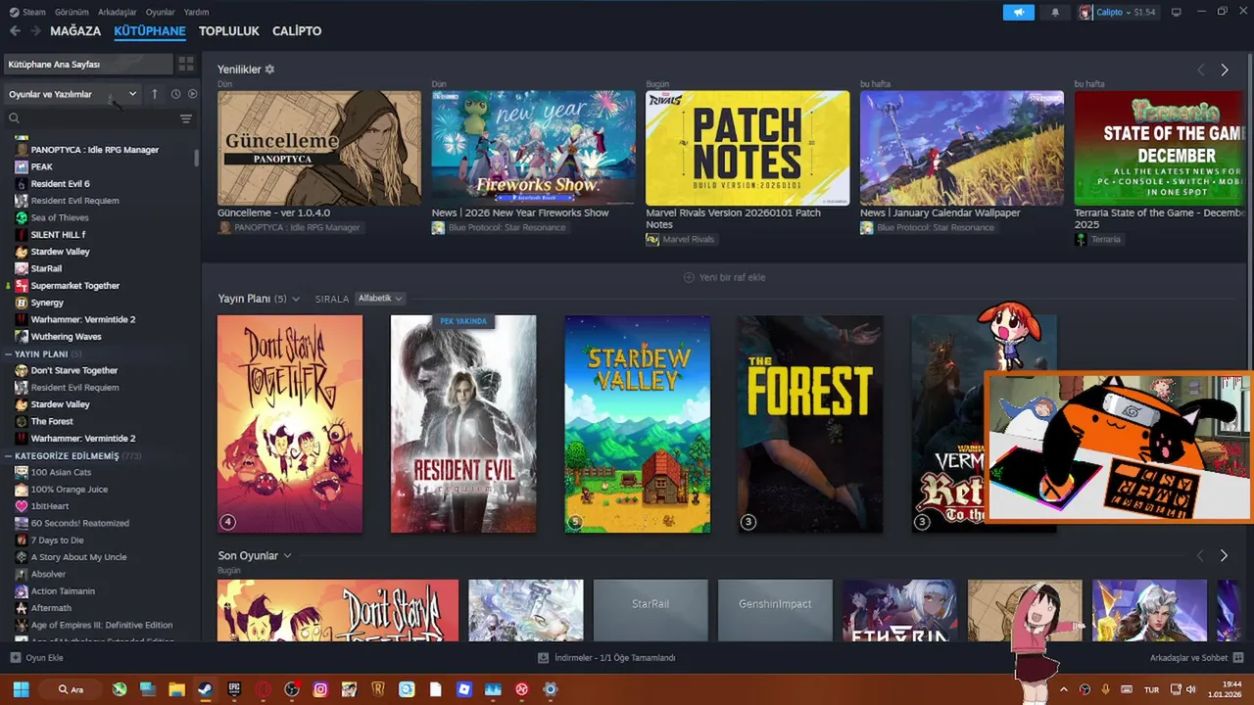Switch to Big Picture mode icon
Screen dimensions: 1254x705
pos(1177,12)
